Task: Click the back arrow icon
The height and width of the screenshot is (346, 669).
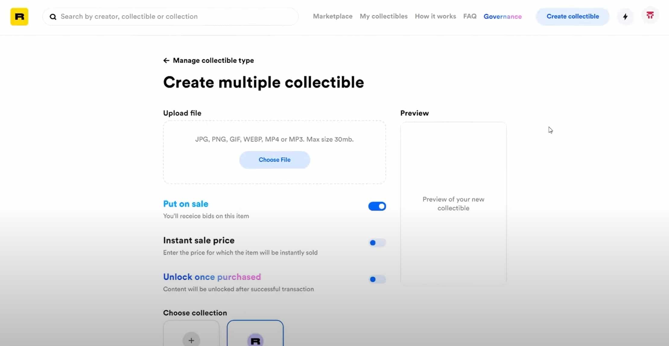Action: pos(166,60)
